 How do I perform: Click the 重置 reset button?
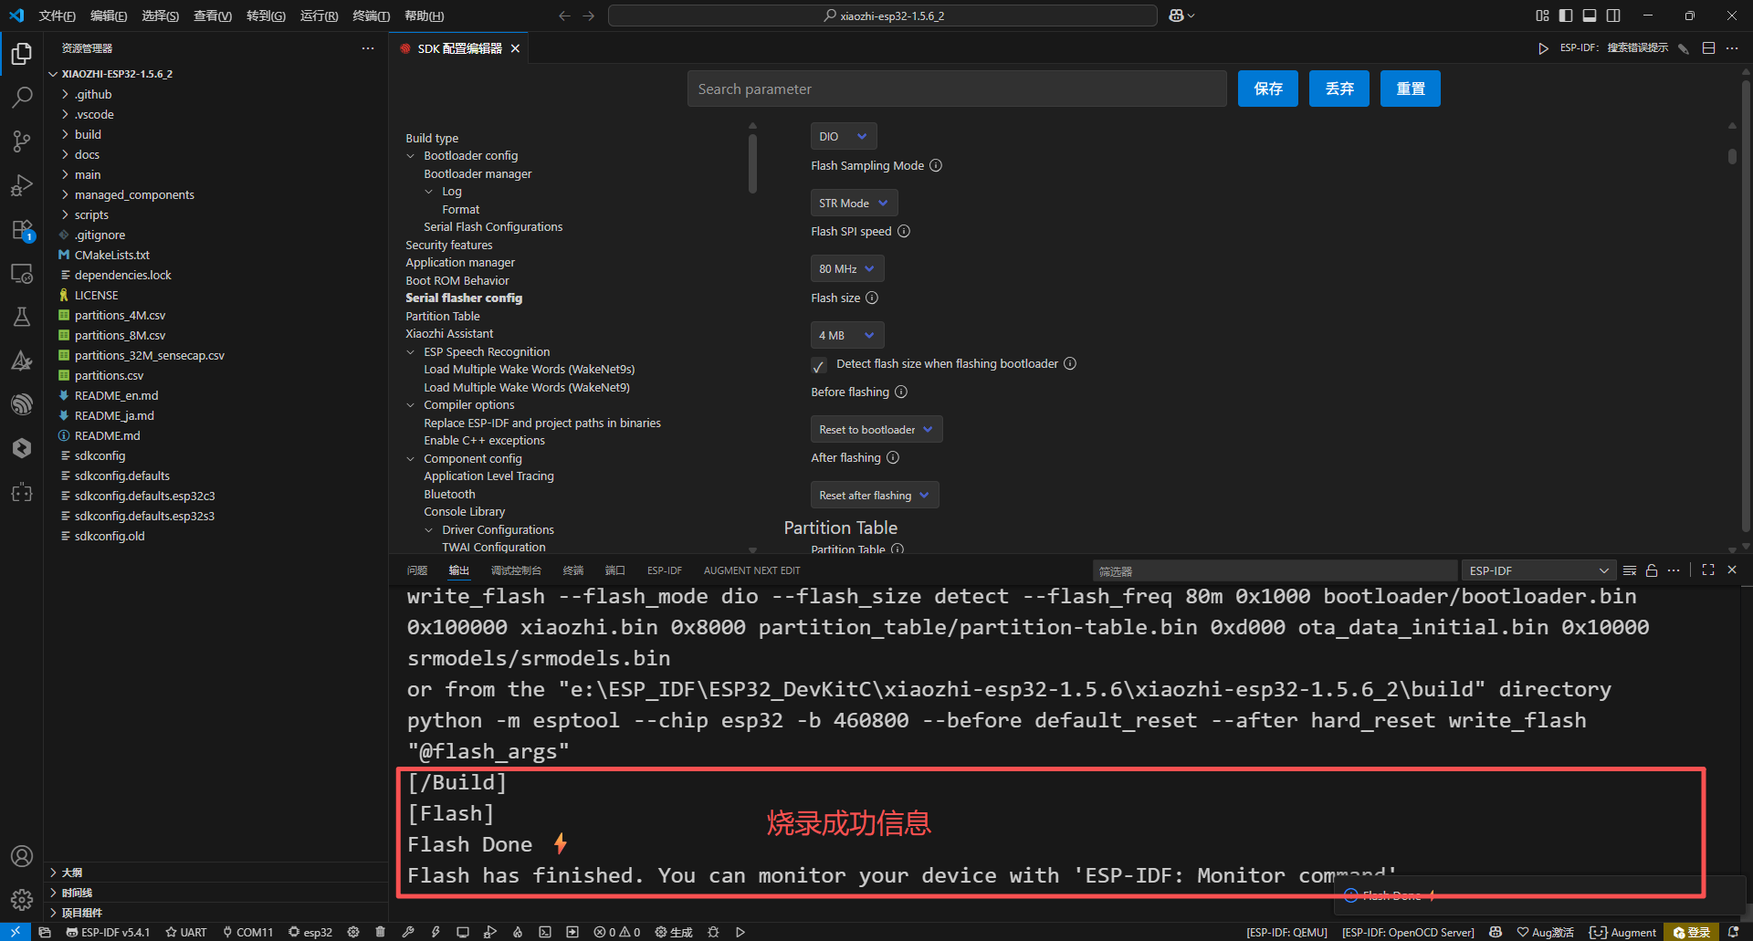point(1410,89)
